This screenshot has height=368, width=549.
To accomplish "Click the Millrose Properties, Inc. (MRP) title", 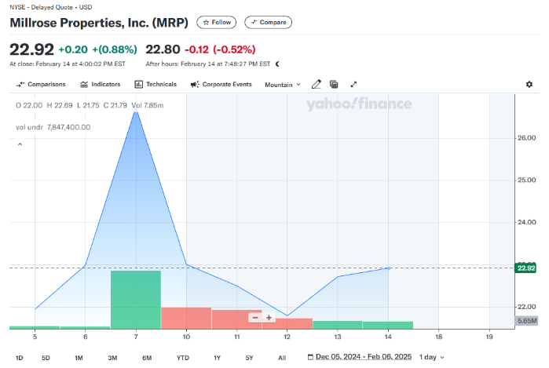I will click(99, 23).
